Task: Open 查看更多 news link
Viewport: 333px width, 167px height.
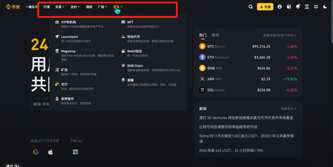Action: pyautogui.click(x=288, y=109)
